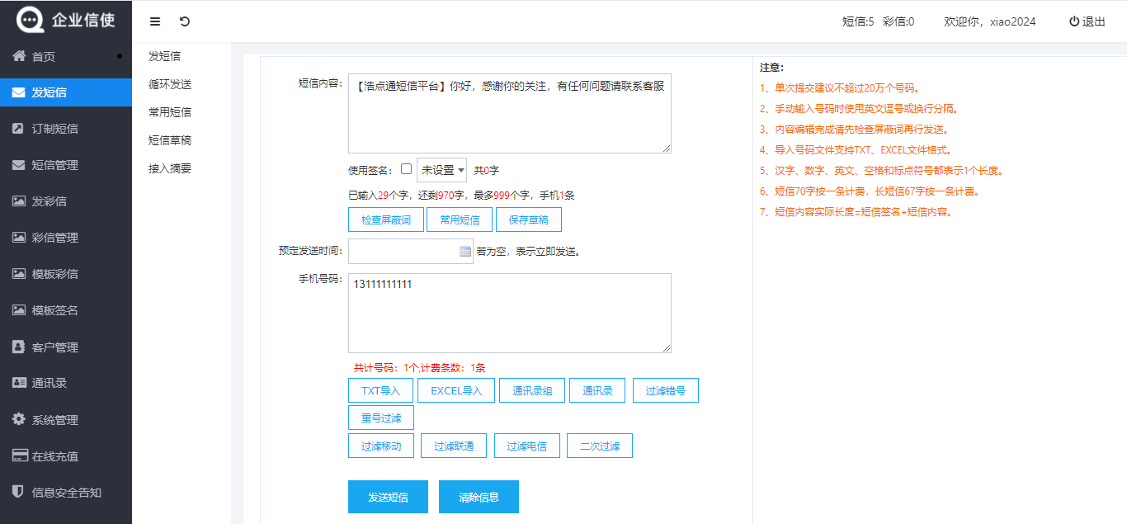
Task: Click the refresh icon in top bar
Action: pyautogui.click(x=184, y=21)
